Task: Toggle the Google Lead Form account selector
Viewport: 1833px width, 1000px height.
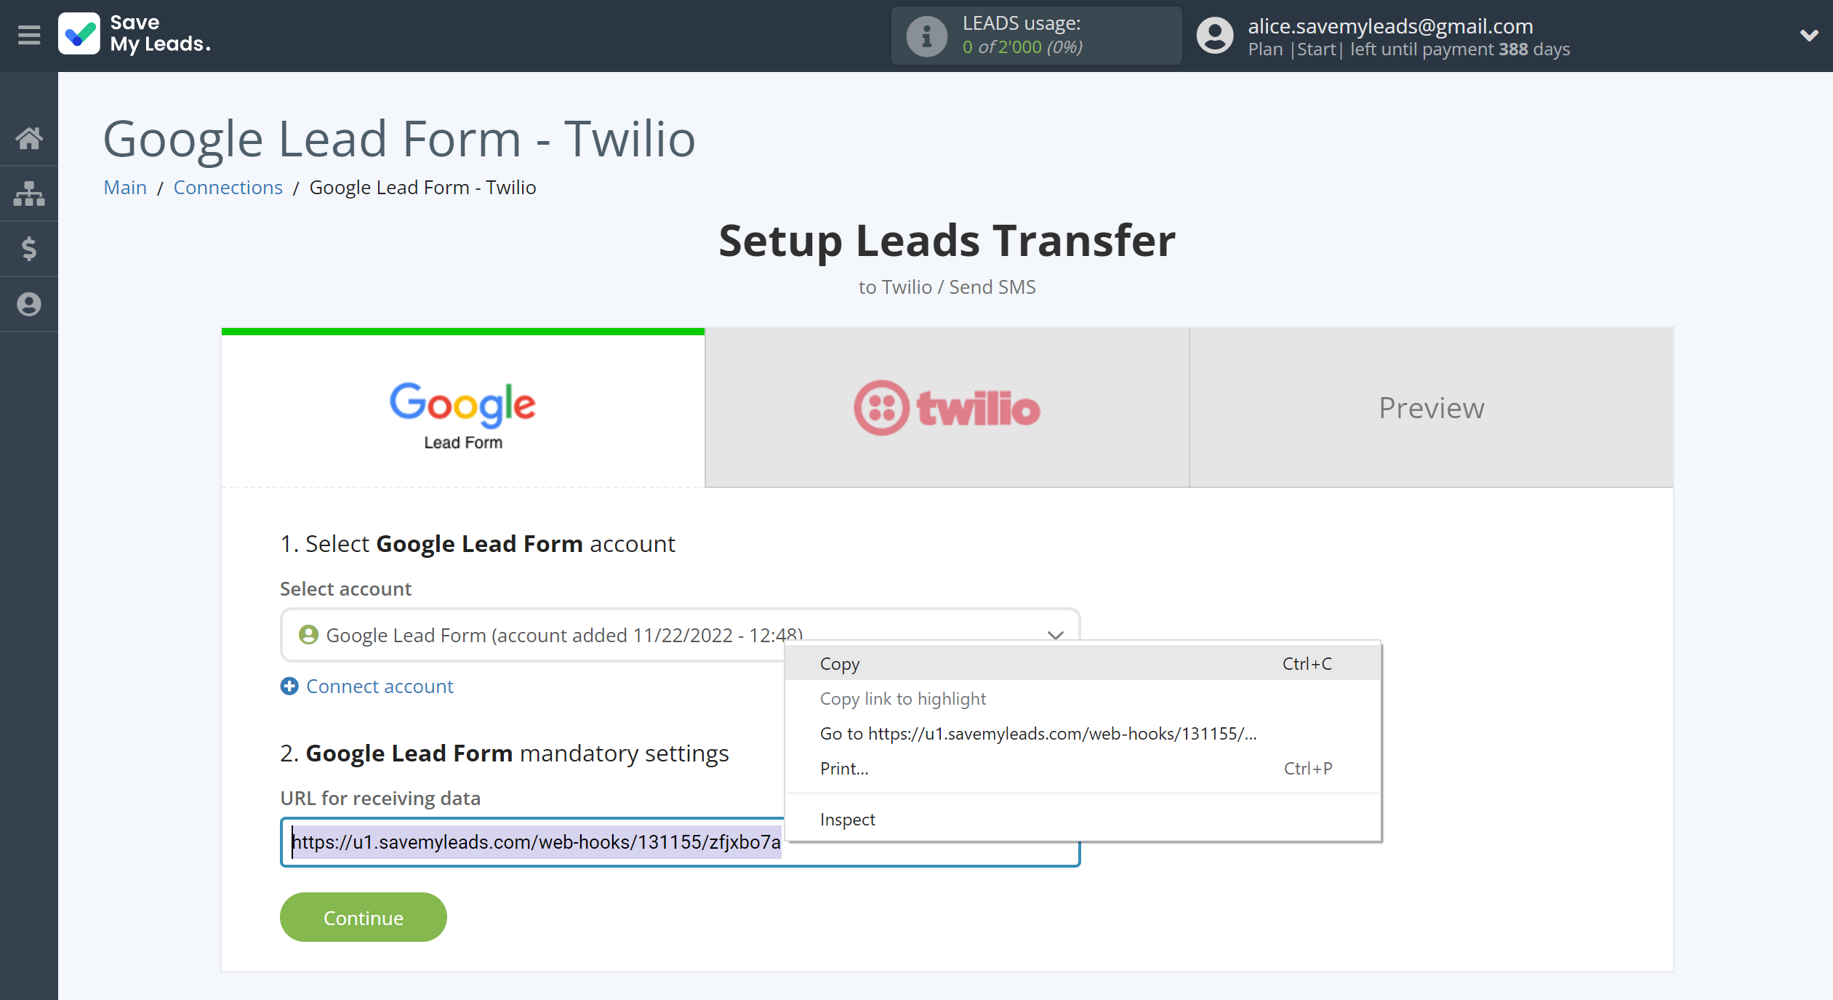Action: tap(1055, 634)
